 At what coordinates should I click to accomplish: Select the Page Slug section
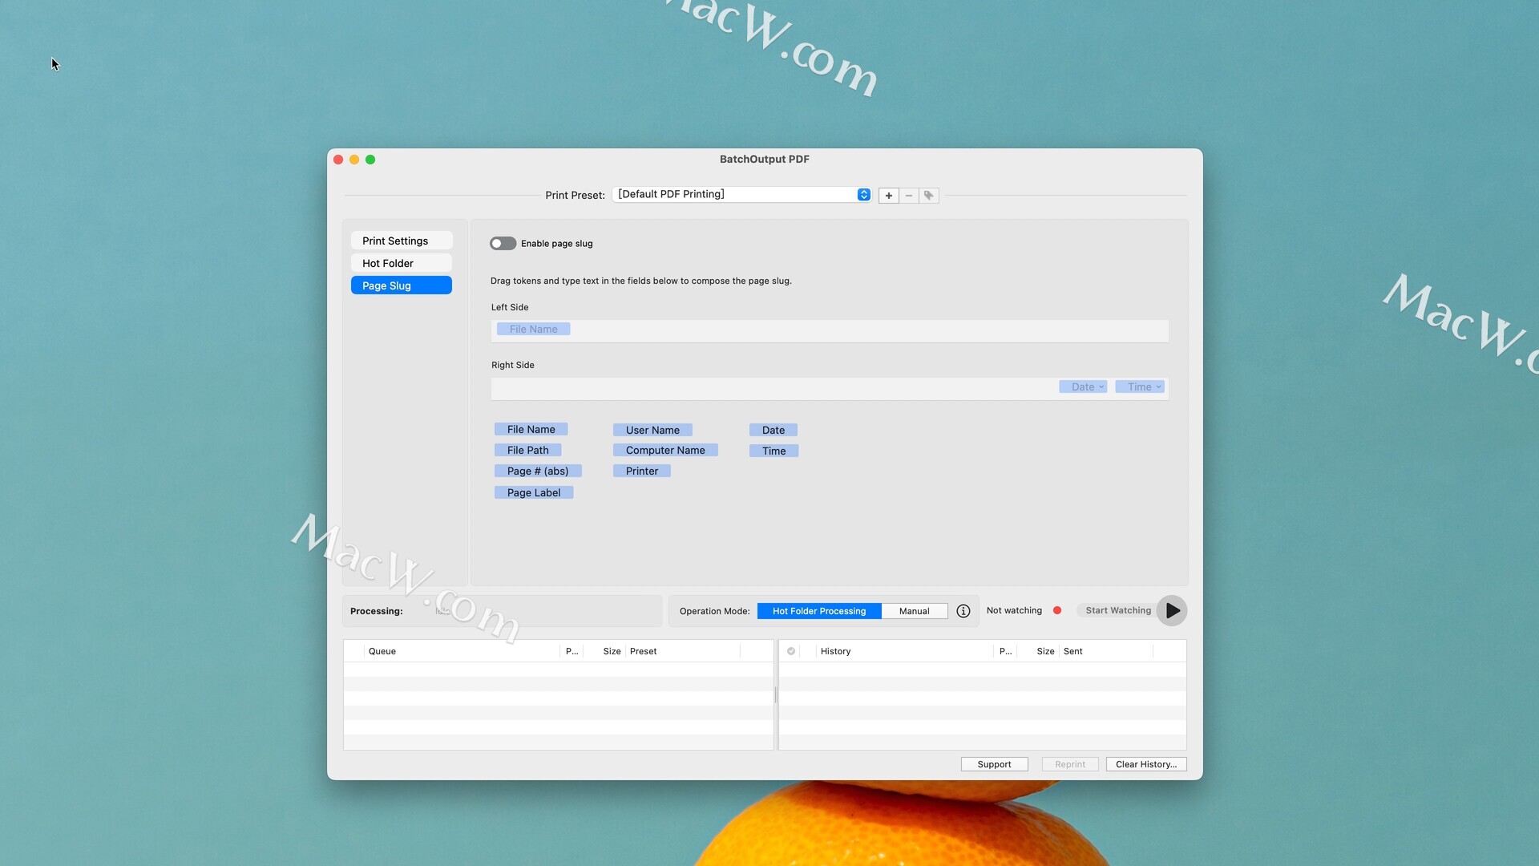402,285
